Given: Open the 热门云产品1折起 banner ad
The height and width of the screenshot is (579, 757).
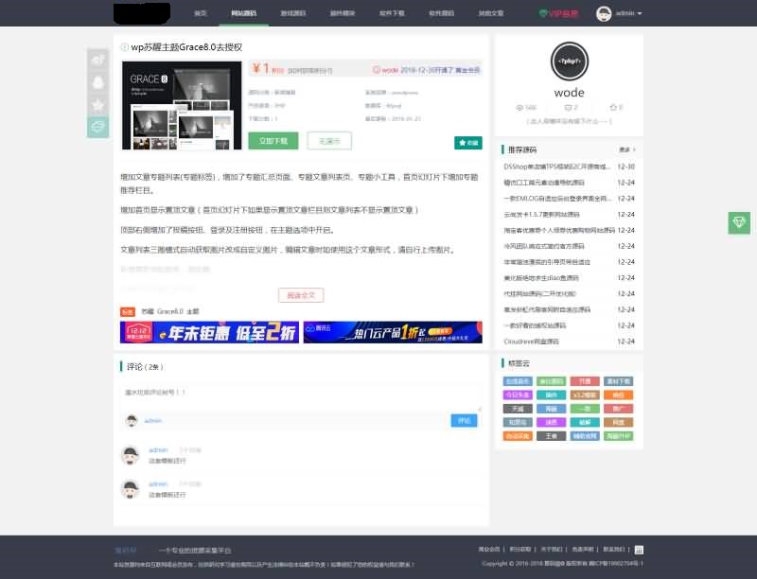Looking at the screenshot, I should tap(393, 332).
